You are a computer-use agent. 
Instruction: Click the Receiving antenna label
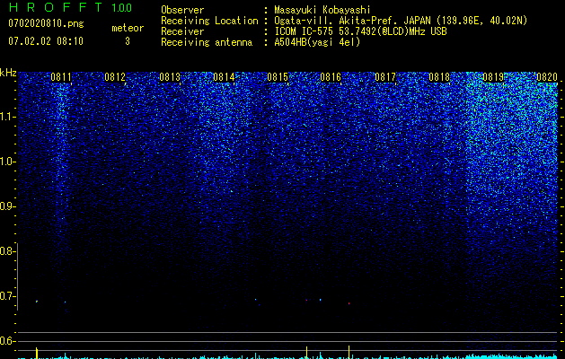click(207, 42)
